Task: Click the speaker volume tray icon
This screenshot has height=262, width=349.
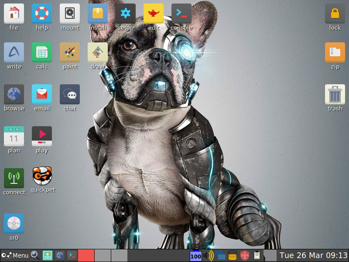Action: pos(209,255)
